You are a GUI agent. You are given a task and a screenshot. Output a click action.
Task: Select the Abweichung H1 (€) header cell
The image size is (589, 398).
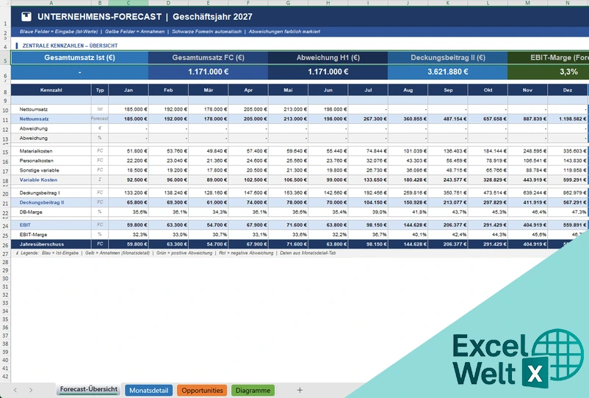(x=328, y=58)
